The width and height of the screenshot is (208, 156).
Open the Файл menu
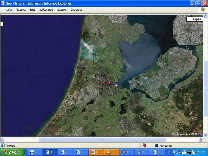8,10
